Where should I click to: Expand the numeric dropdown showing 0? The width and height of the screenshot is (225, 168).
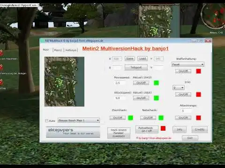coord(178,88)
